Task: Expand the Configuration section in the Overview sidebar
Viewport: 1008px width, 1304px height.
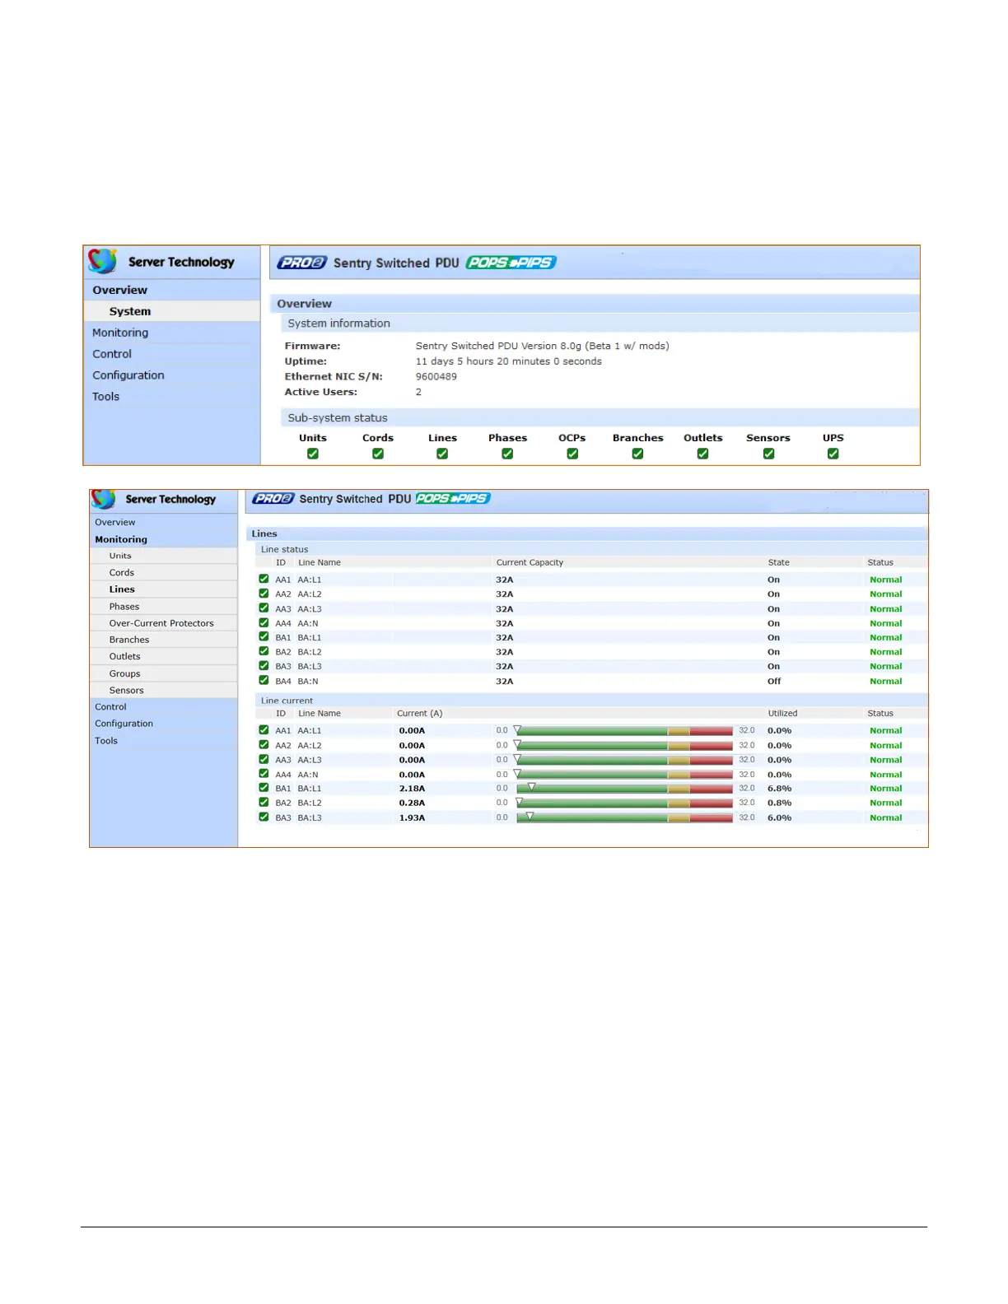Action: coord(128,375)
